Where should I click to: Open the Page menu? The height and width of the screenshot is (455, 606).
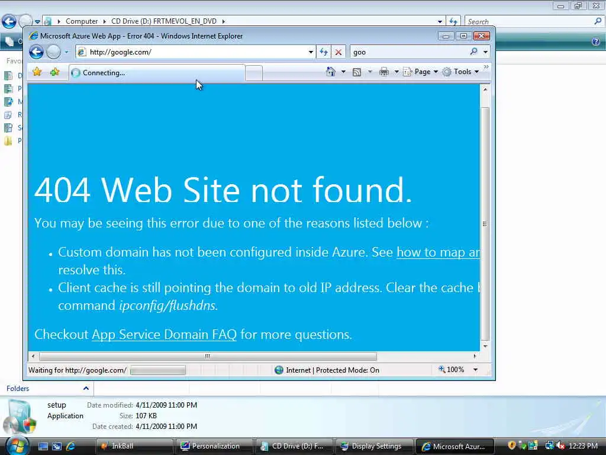pyautogui.click(x=421, y=72)
